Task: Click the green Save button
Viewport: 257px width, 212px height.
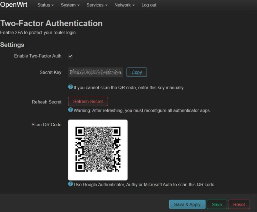Action: click(217, 204)
